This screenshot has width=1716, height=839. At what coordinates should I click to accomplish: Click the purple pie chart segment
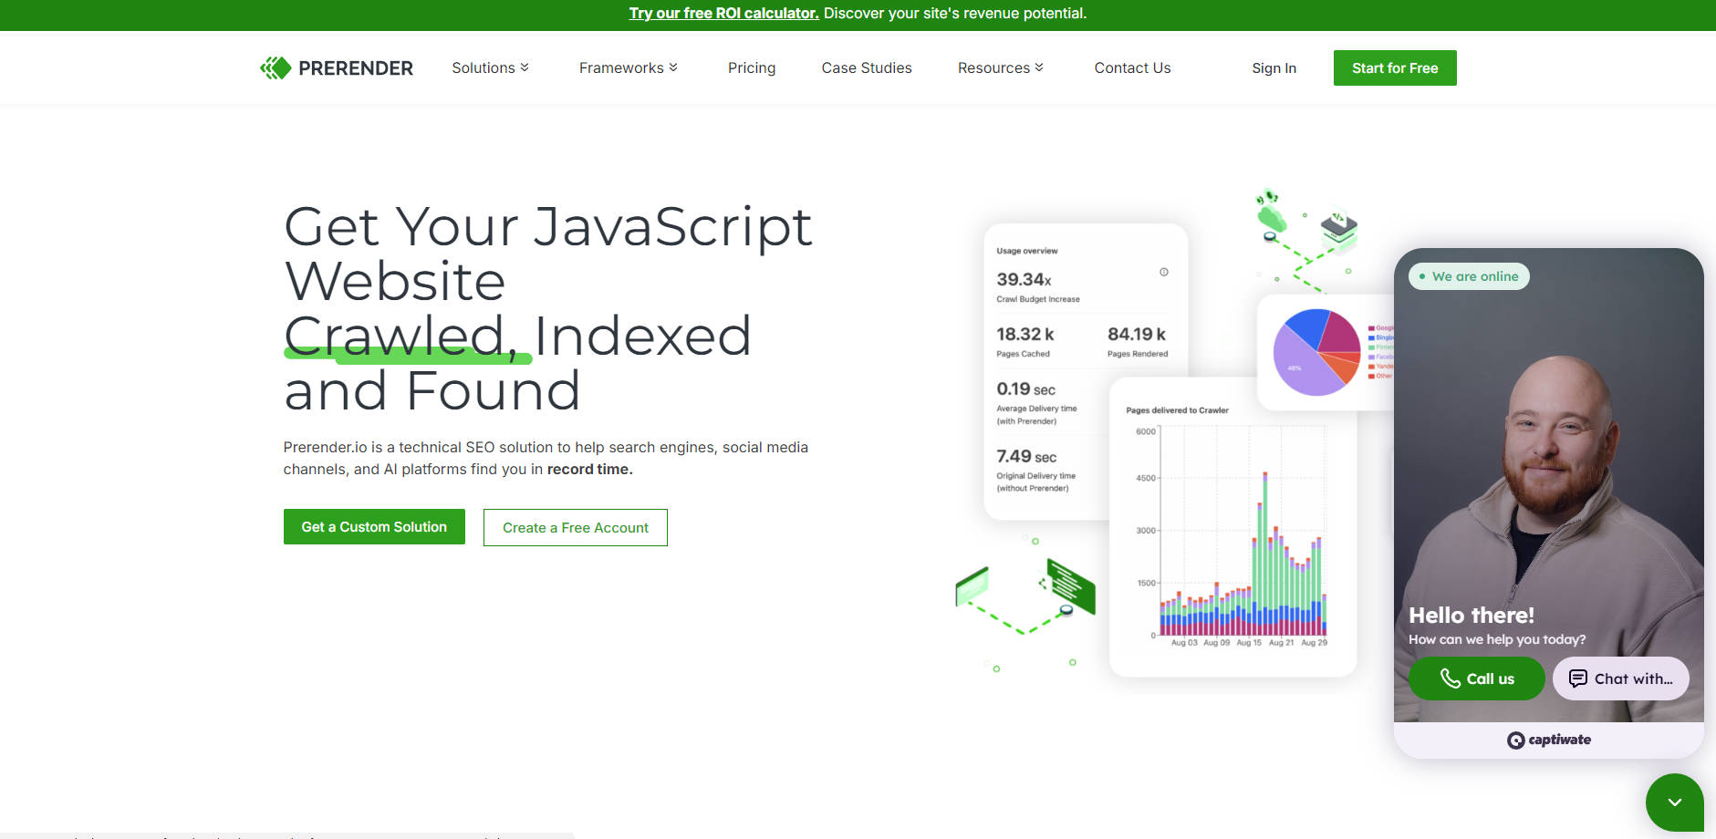(1299, 369)
